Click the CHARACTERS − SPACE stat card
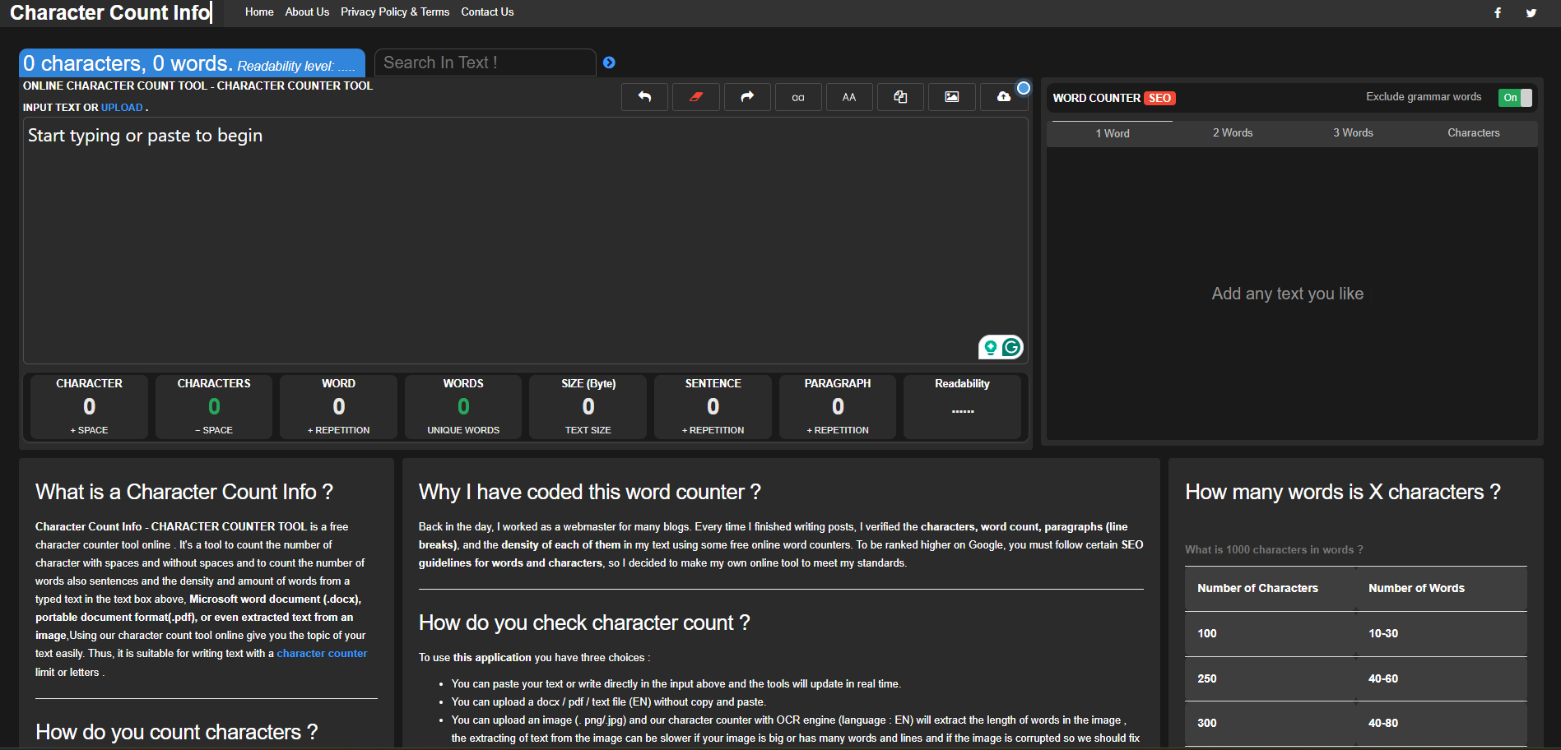 pyautogui.click(x=214, y=406)
